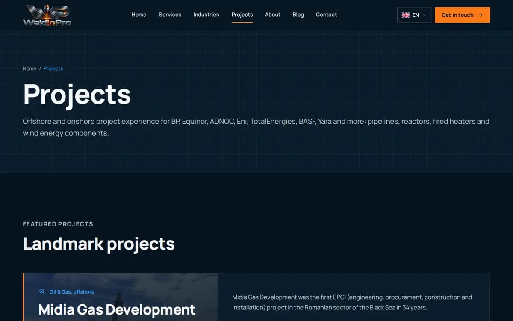Viewport: 513px width, 321px height.
Task: Open the Home menu item
Action: point(139,15)
